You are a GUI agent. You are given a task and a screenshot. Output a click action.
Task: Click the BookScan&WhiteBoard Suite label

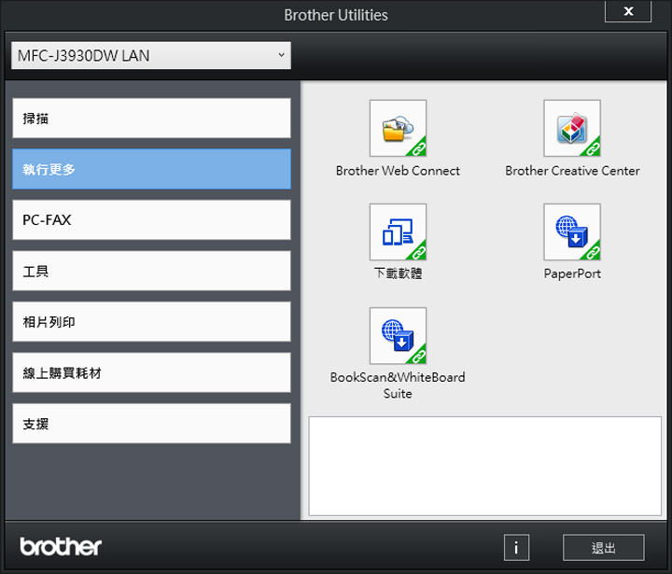398,385
